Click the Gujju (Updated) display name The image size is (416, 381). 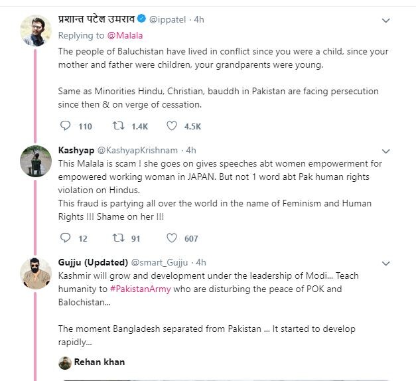tap(92, 262)
